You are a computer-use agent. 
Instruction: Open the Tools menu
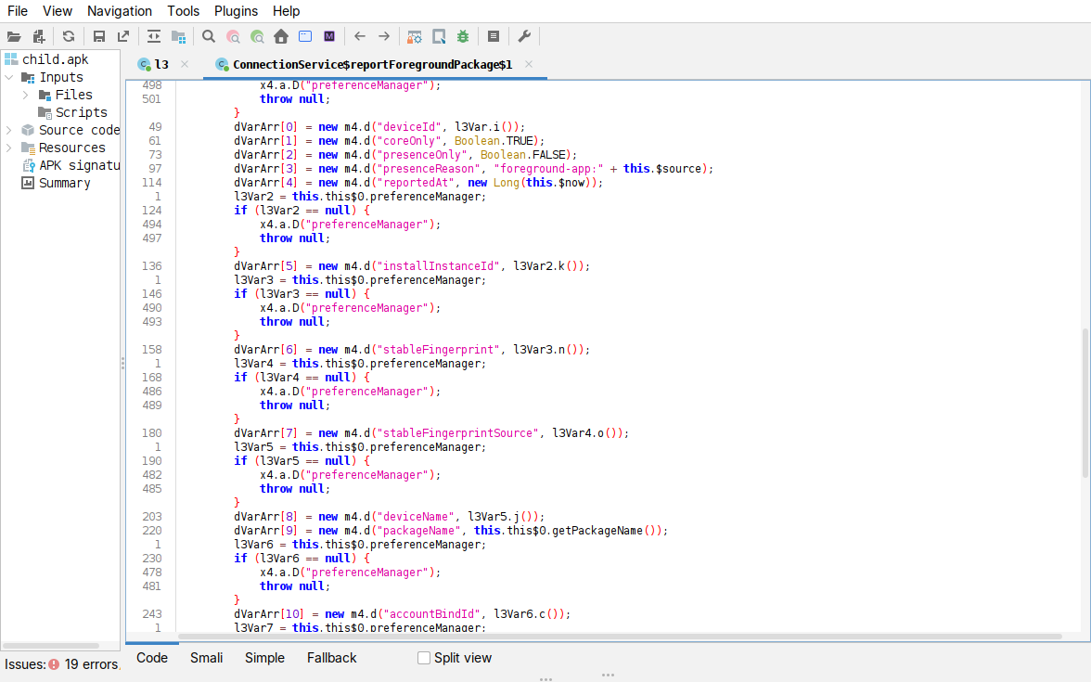[183, 11]
